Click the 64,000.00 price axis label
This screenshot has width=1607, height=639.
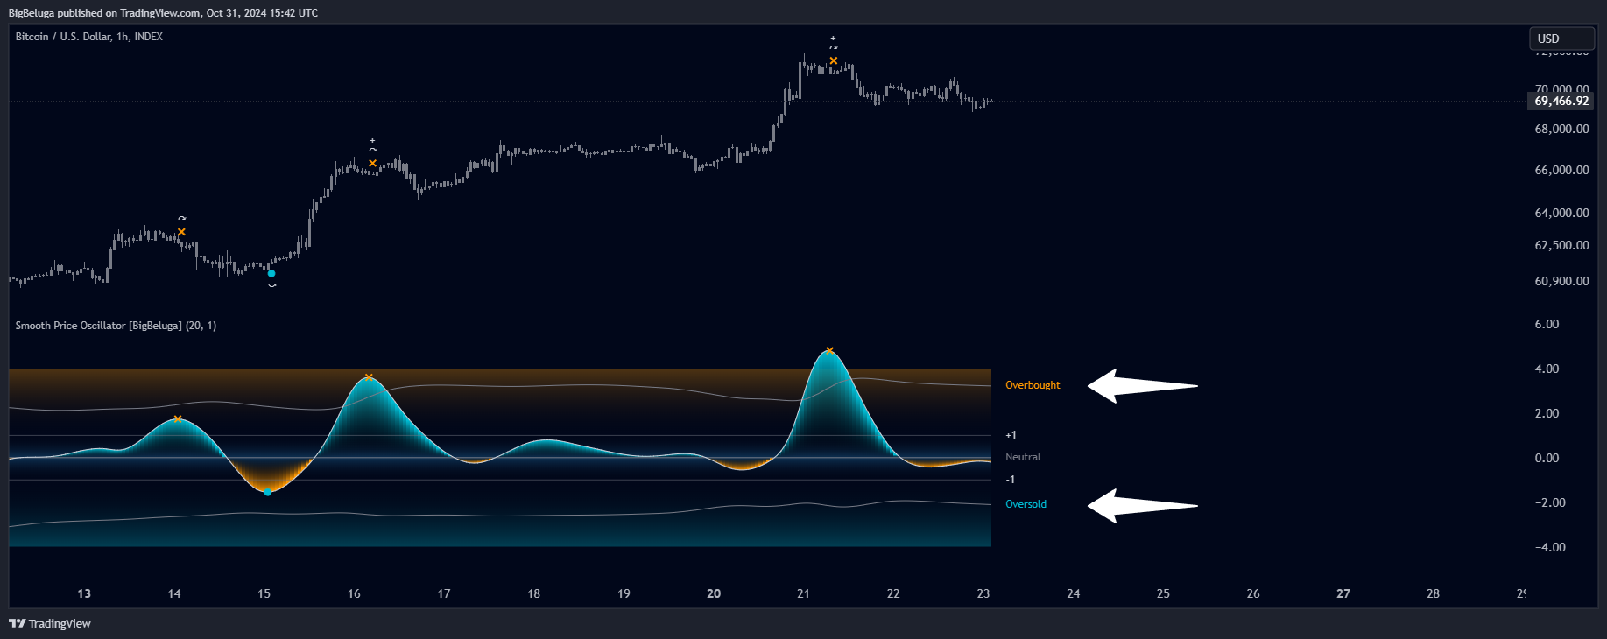[1561, 213]
